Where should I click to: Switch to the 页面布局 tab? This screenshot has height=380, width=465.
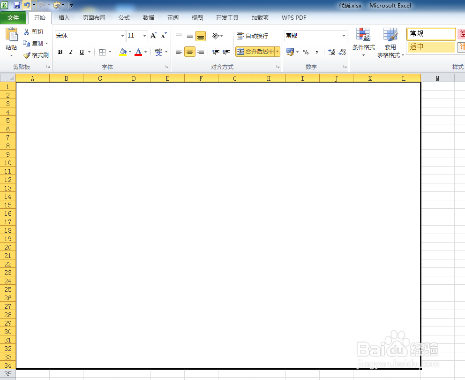pyautogui.click(x=94, y=18)
